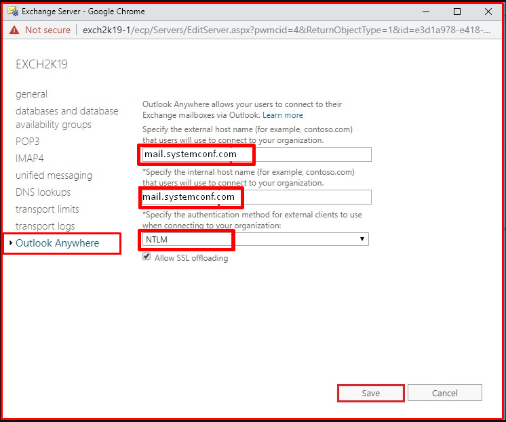Screen dimensions: 506x422
Task: Click the Exchange Server envelope icon in title bar
Action: pyautogui.click(x=13, y=12)
